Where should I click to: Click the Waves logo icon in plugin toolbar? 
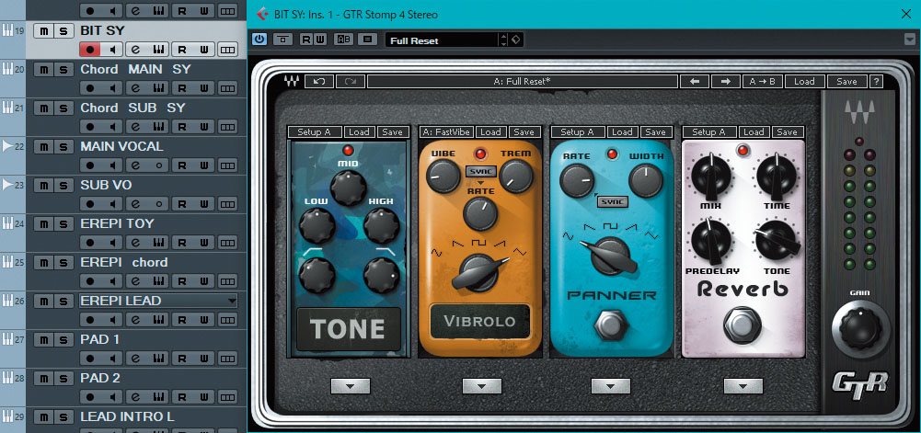[x=291, y=82]
